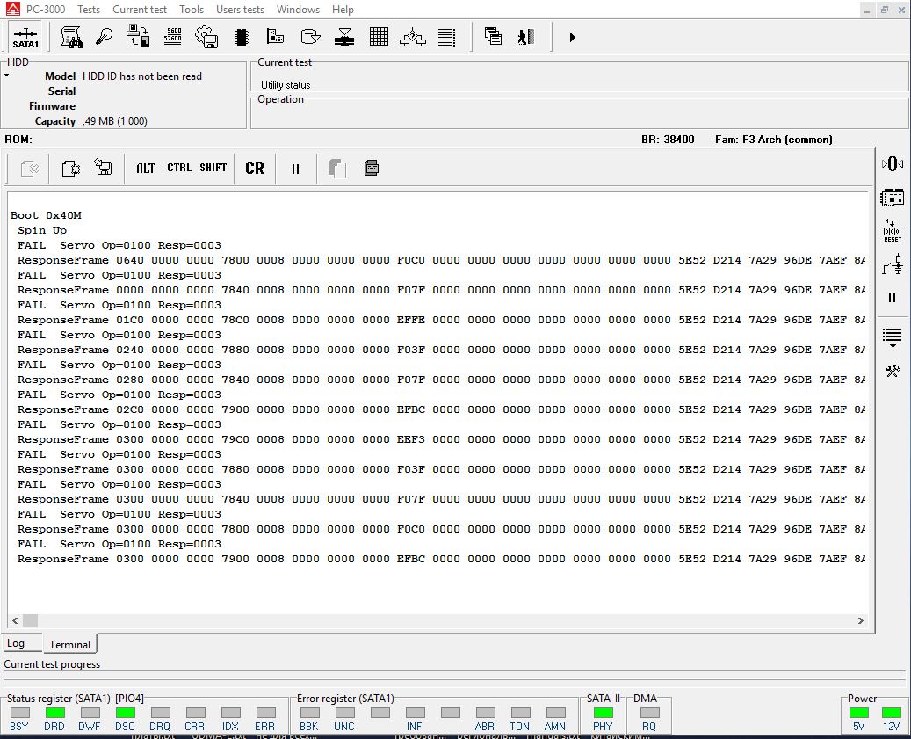Click the ERR status indicator
The width and height of the screenshot is (911, 739).
265,713
